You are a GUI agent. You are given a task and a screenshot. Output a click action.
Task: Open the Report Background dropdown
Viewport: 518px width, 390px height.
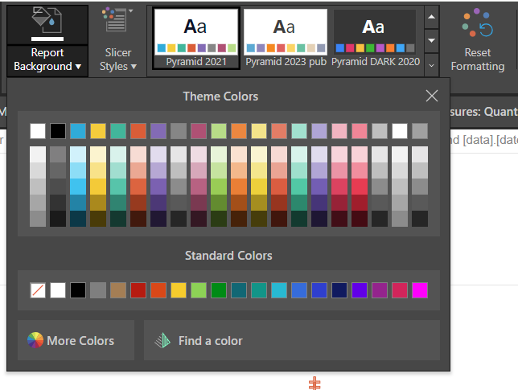coord(47,60)
